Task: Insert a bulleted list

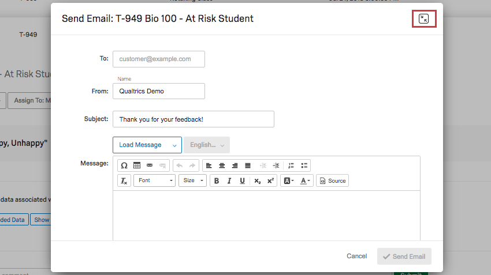Action: [x=304, y=165]
